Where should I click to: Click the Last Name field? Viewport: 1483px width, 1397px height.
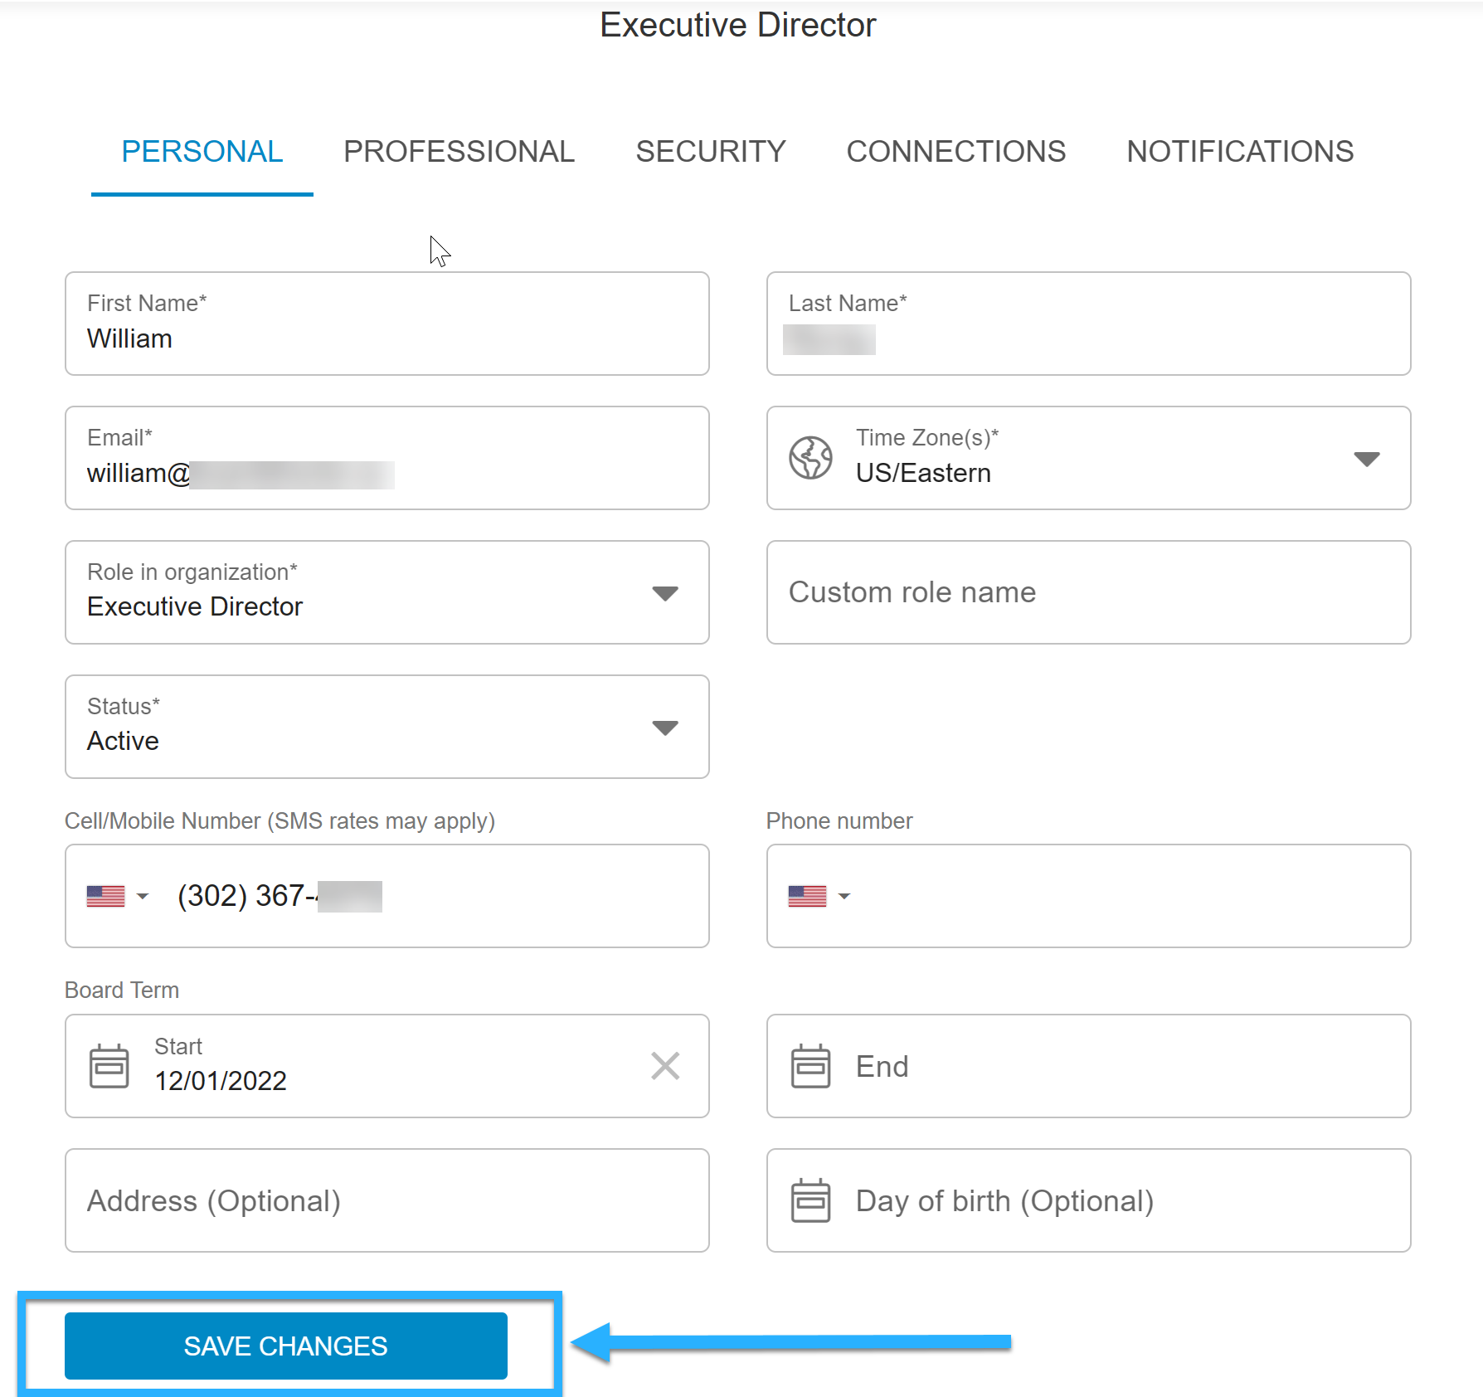(x=1088, y=324)
